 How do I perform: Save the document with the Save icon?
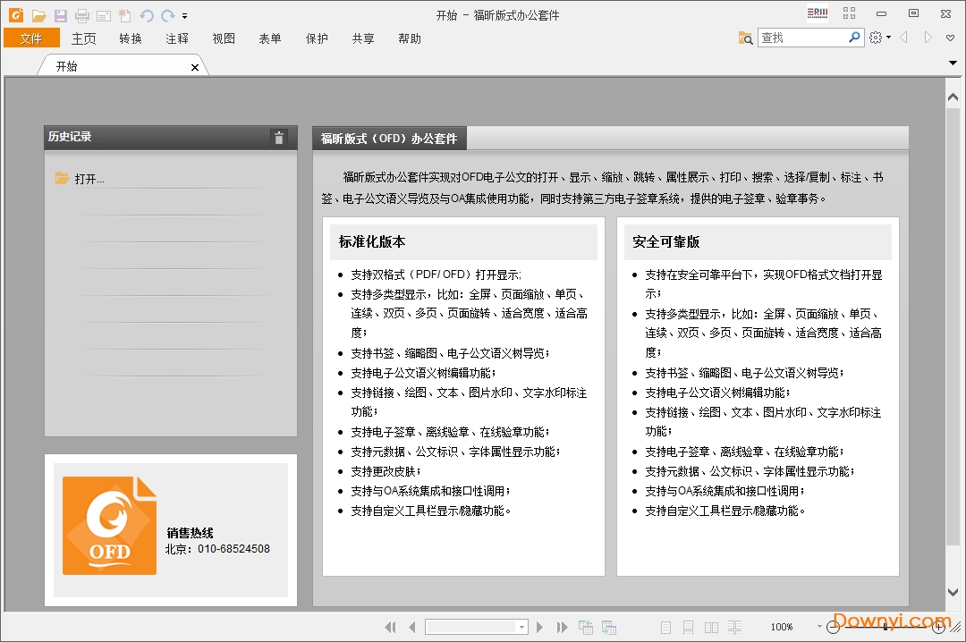point(60,14)
